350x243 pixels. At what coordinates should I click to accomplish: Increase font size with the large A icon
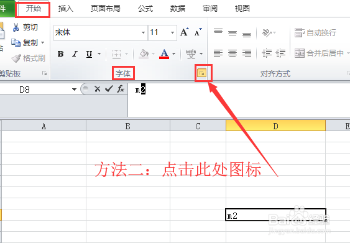[x=185, y=32]
